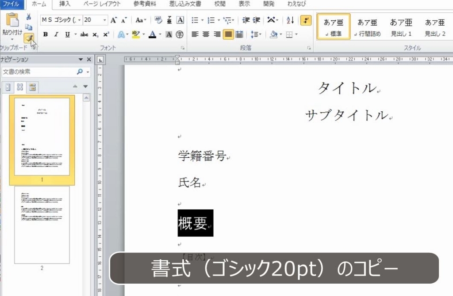Align text left
Viewport: 453px width, 296px height.
click(195, 34)
